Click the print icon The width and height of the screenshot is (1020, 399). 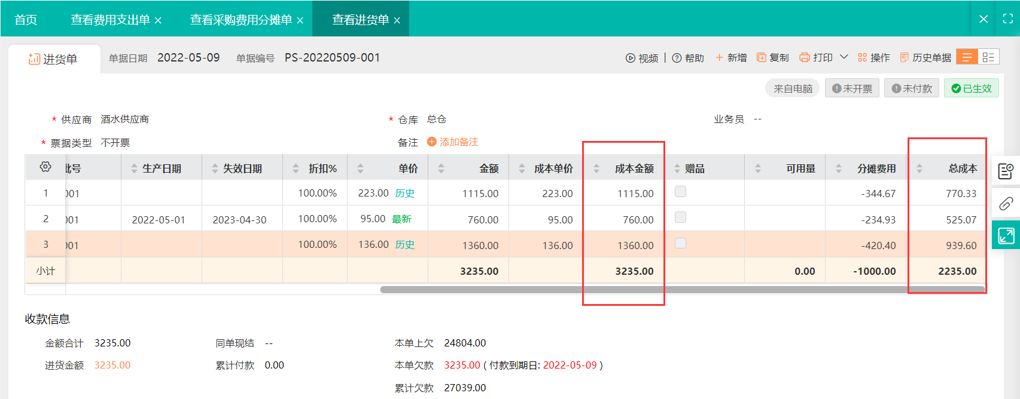[805, 57]
